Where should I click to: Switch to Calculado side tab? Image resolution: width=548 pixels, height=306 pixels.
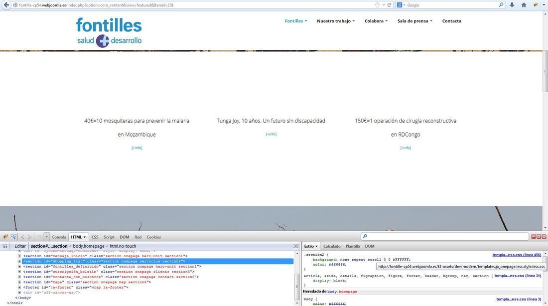(x=332, y=246)
